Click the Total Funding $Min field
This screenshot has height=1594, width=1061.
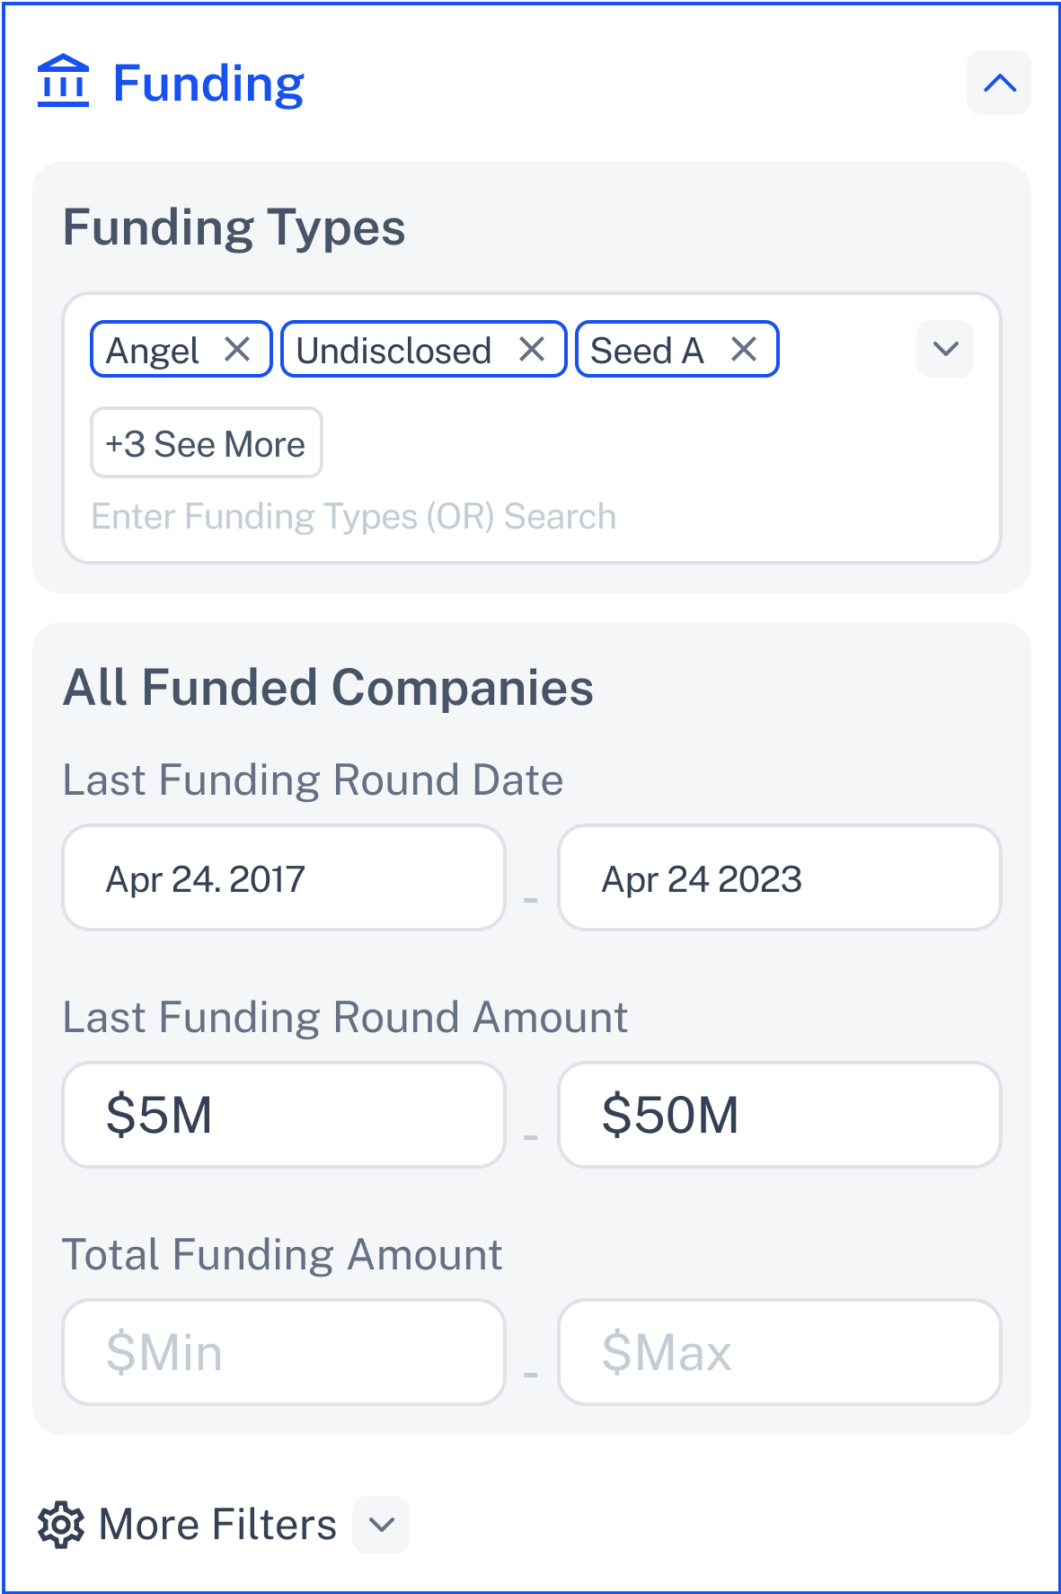[x=283, y=1352]
